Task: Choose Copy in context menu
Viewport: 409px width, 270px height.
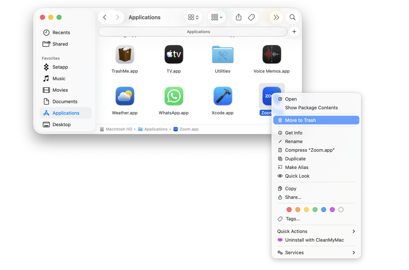Action: (x=316, y=189)
